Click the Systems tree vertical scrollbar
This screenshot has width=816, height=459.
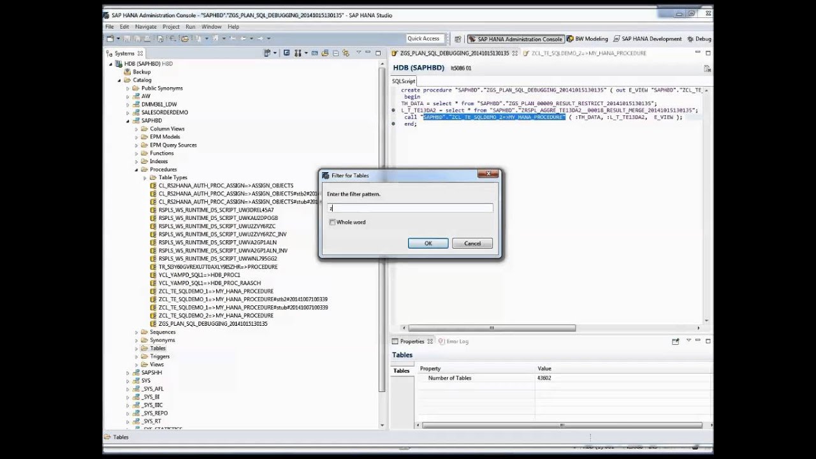coord(382,229)
